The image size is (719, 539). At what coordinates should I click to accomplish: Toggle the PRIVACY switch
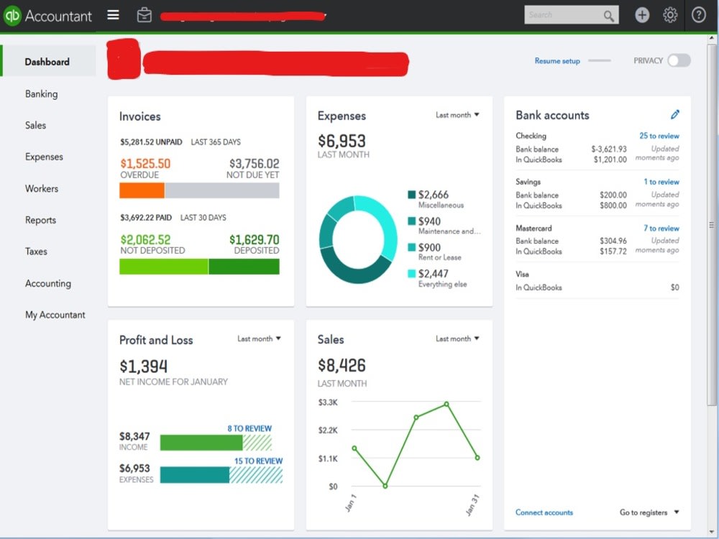(679, 60)
